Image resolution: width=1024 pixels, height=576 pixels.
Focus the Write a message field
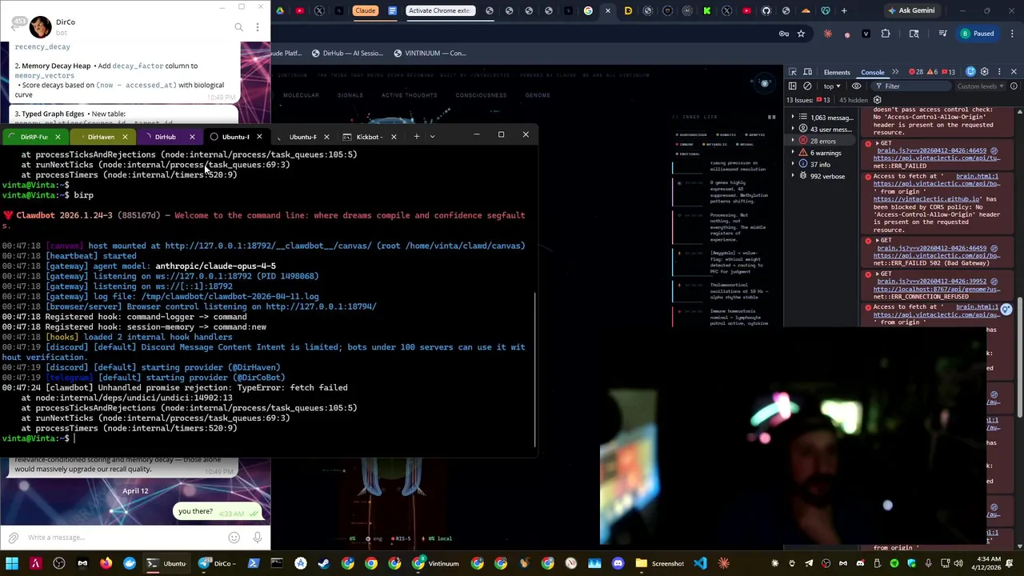click(x=124, y=538)
